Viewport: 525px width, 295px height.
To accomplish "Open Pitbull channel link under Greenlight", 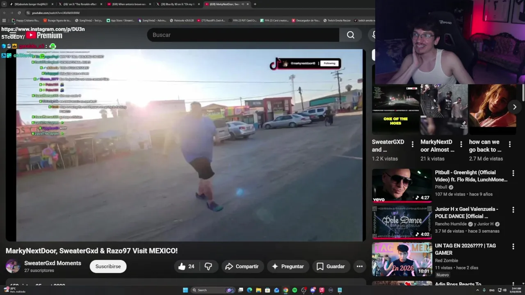I will pyautogui.click(x=441, y=187).
